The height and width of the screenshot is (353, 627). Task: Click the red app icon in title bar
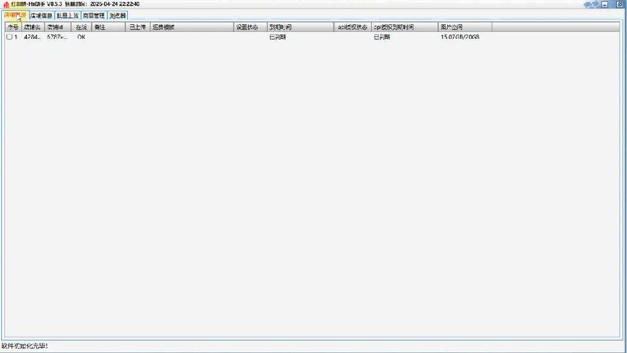coord(6,4)
